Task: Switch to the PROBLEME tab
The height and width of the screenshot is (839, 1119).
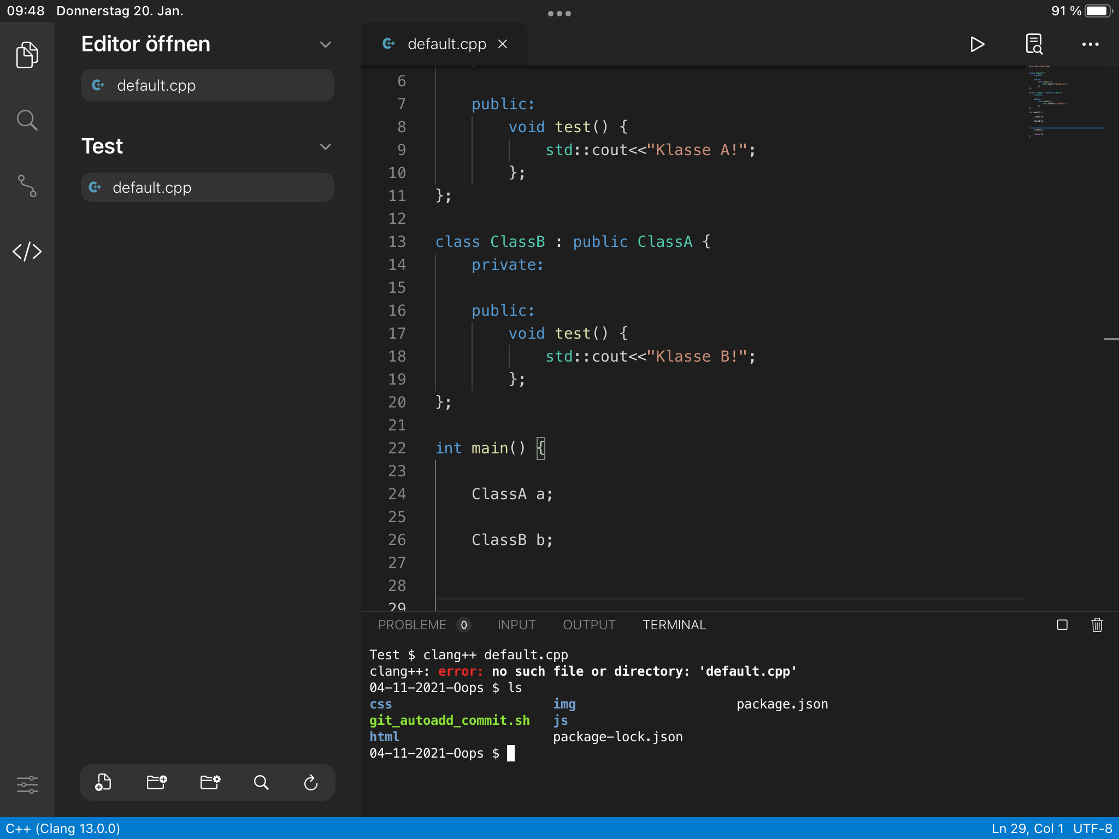Action: point(413,625)
